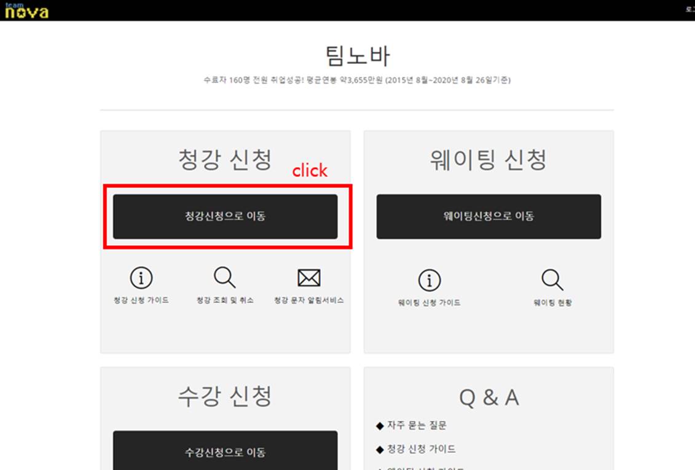The image size is (695, 470).
Task: Click the 청강 문자 알림서비스 label
Action: point(309,300)
